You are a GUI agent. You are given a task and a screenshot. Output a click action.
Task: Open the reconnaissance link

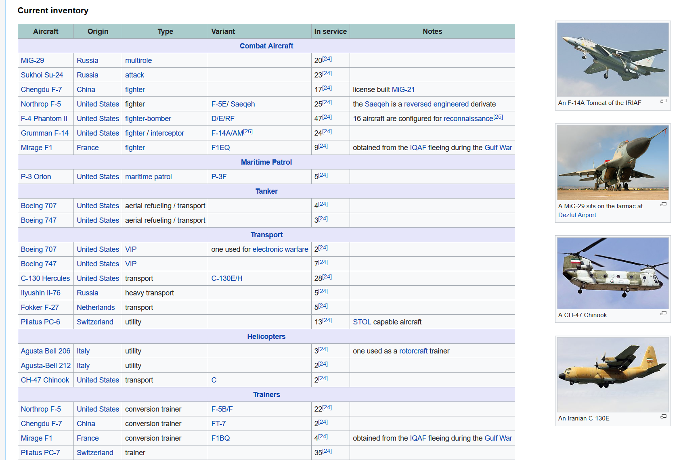[x=468, y=119]
